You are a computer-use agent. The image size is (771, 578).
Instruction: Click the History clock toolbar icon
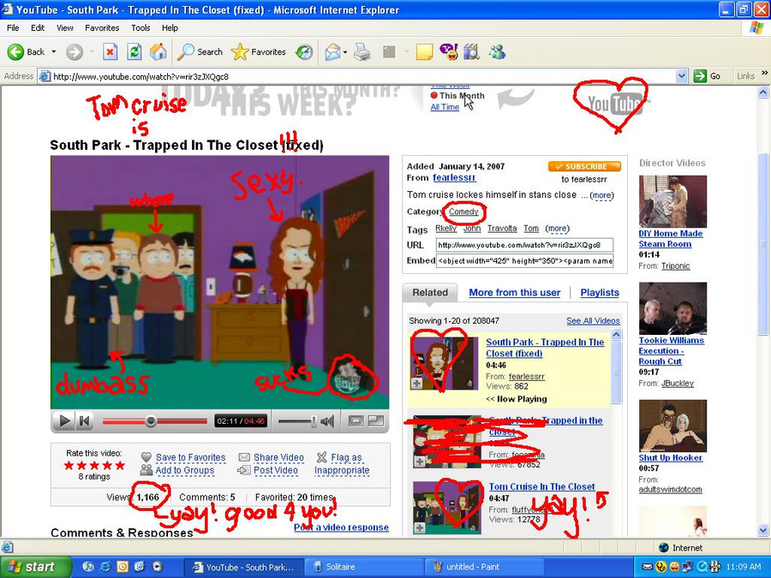coord(304,51)
